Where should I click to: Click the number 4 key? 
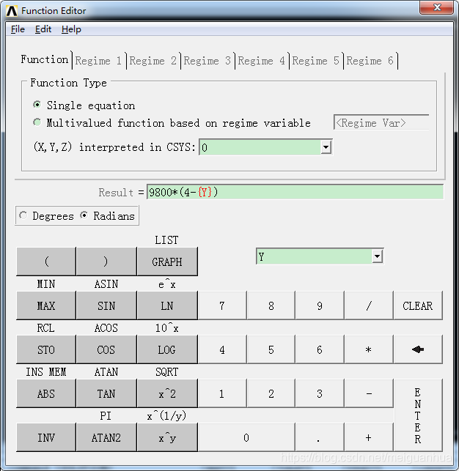pyautogui.click(x=222, y=349)
